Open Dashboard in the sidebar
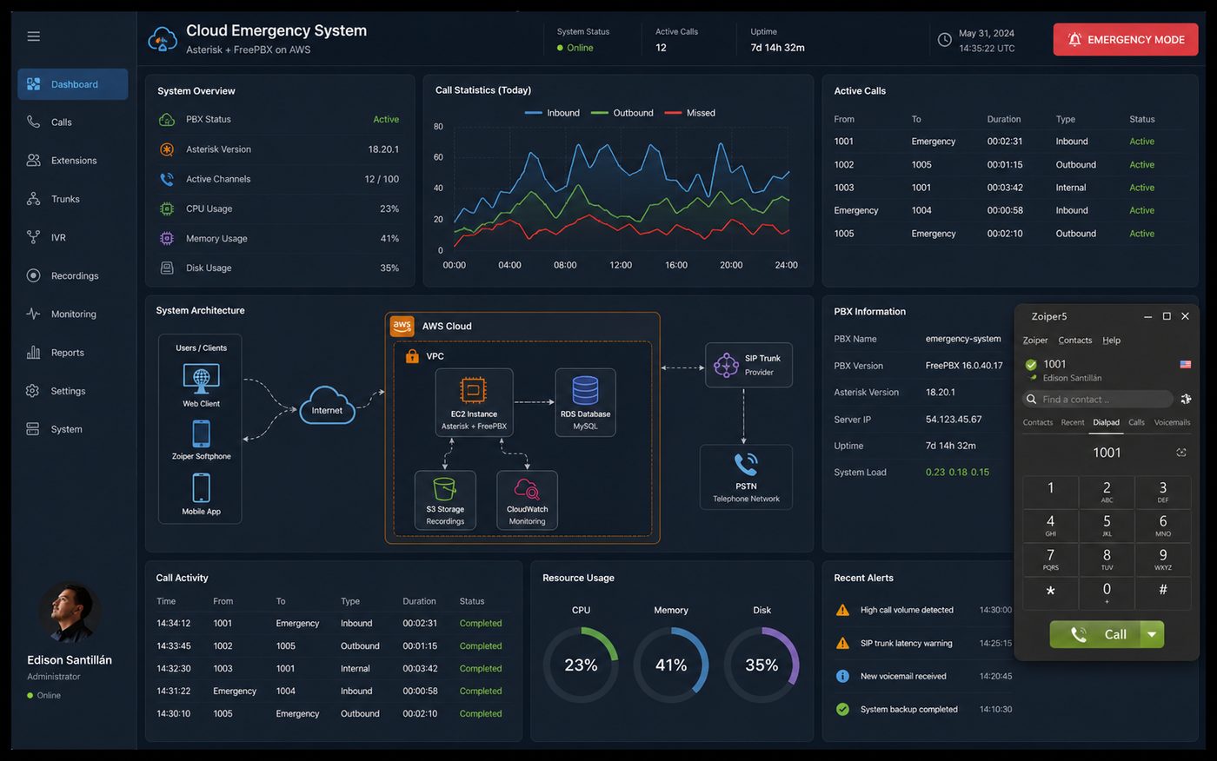Image resolution: width=1217 pixels, height=761 pixels. 73,84
